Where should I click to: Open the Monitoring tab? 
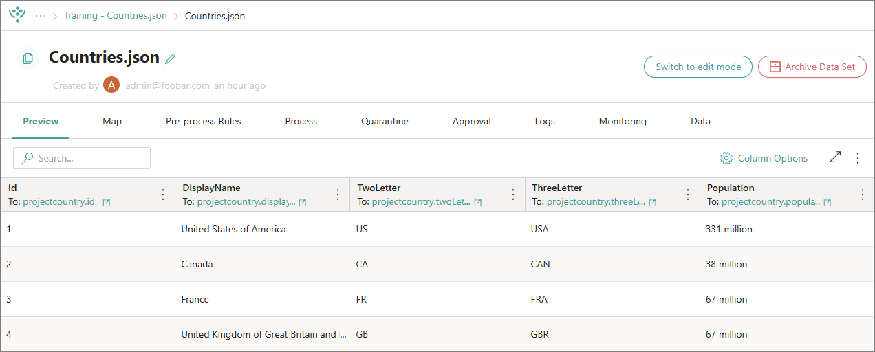tap(623, 121)
